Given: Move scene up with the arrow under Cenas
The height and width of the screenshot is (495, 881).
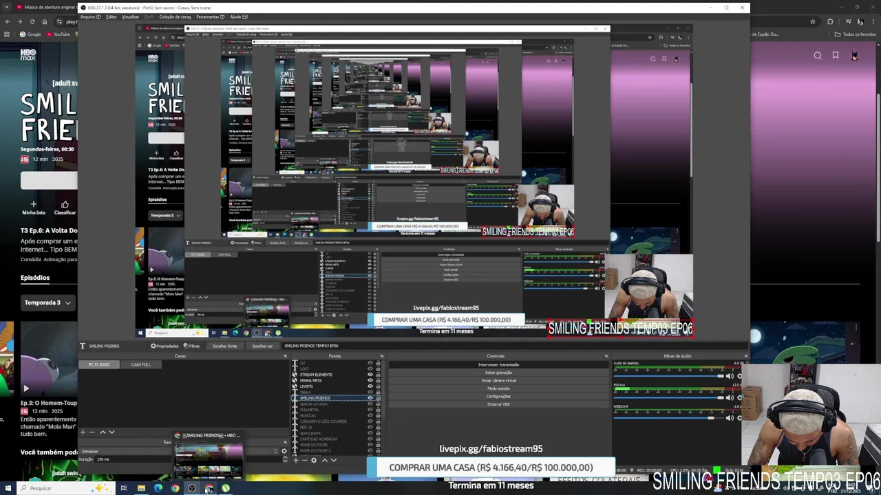Looking at the screenshot, I should pos(103,432).
